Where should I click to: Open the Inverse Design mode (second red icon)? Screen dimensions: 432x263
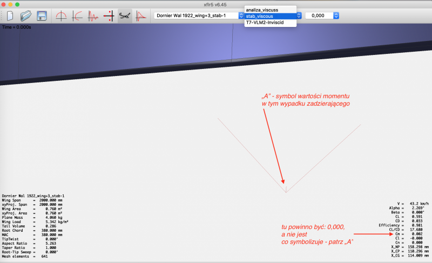click(77, 16)
